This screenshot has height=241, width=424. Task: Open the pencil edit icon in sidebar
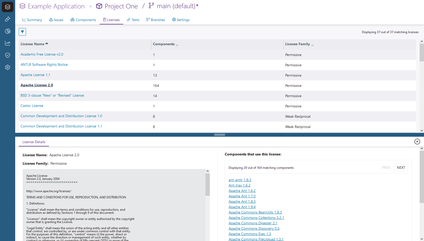click(7, 19)
